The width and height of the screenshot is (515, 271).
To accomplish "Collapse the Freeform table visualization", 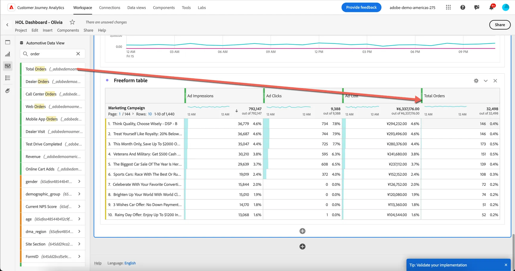I will tap(485, 81).
